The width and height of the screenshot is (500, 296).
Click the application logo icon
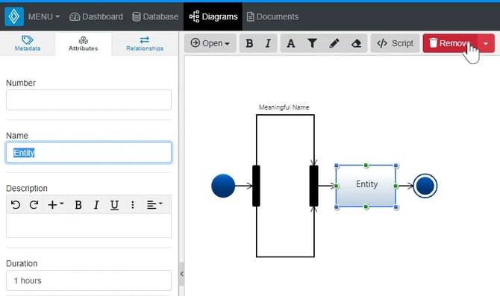14,16
